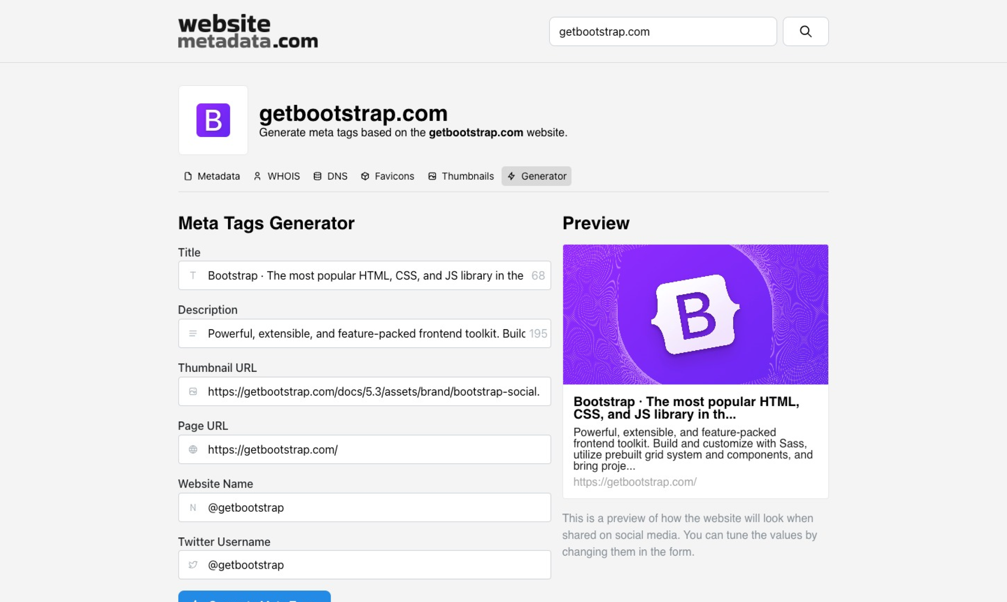
Task: Click the globe icon in Page URL field
Action: 193,449
